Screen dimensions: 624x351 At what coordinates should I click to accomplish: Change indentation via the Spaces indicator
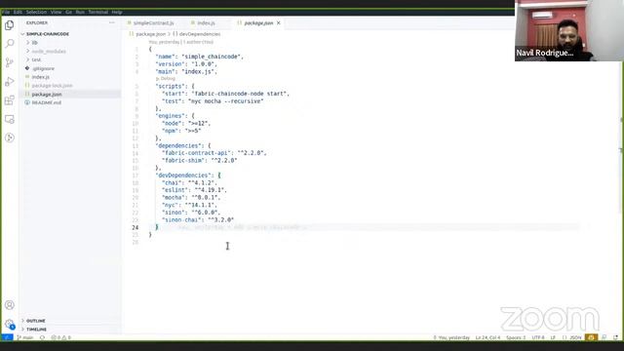tap(516, 337)
